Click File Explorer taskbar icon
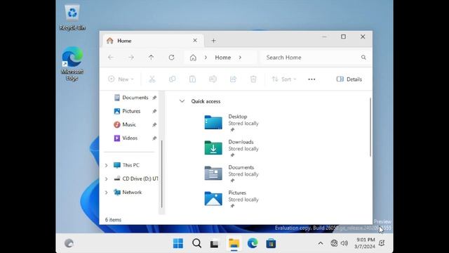 [234, 244]
